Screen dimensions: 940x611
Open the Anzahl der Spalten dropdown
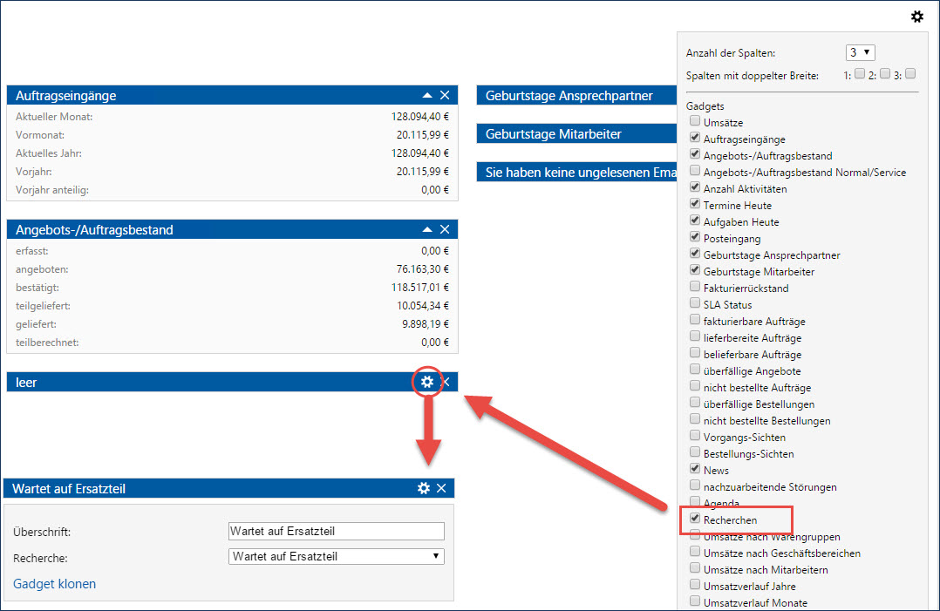tap(860, 52)
